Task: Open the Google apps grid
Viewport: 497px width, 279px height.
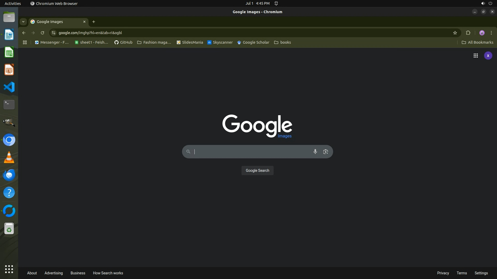Action: point(476,56)
